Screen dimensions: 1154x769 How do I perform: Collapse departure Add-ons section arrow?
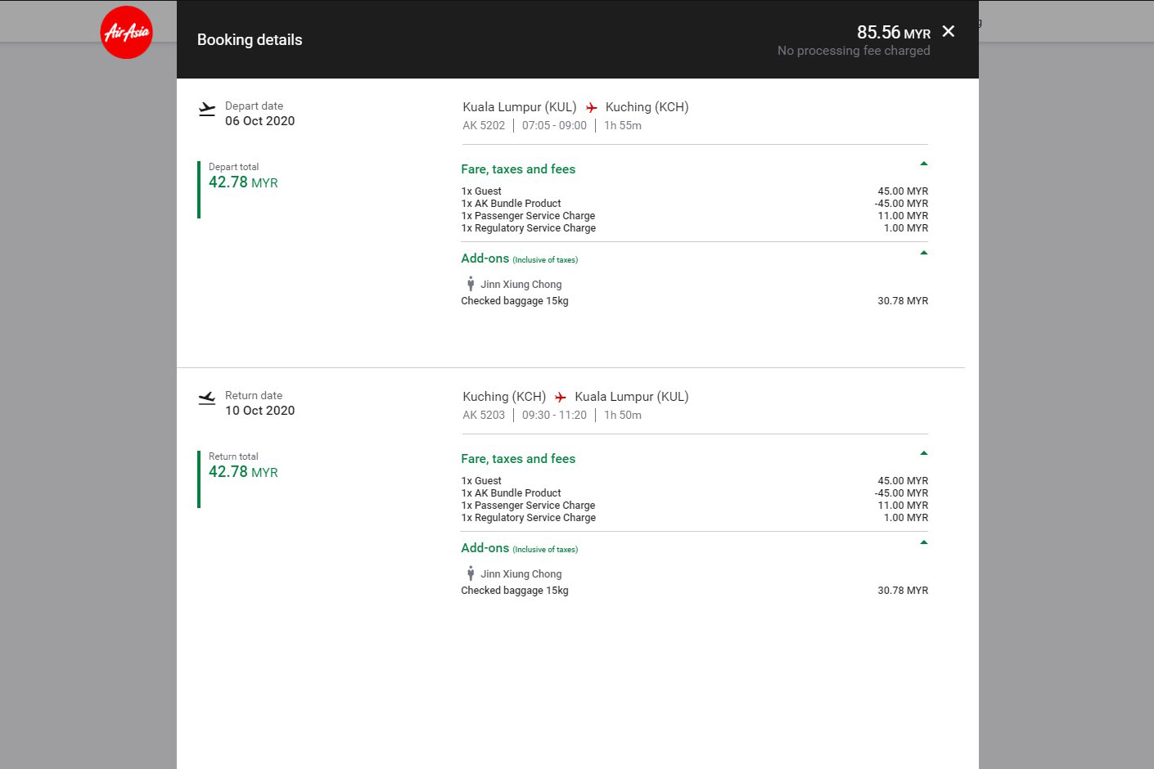923,253
